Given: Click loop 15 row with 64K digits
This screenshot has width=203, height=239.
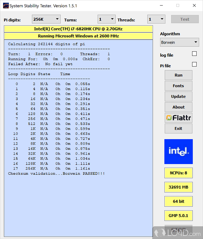Looking at the screenshot, I should point(52,159).
